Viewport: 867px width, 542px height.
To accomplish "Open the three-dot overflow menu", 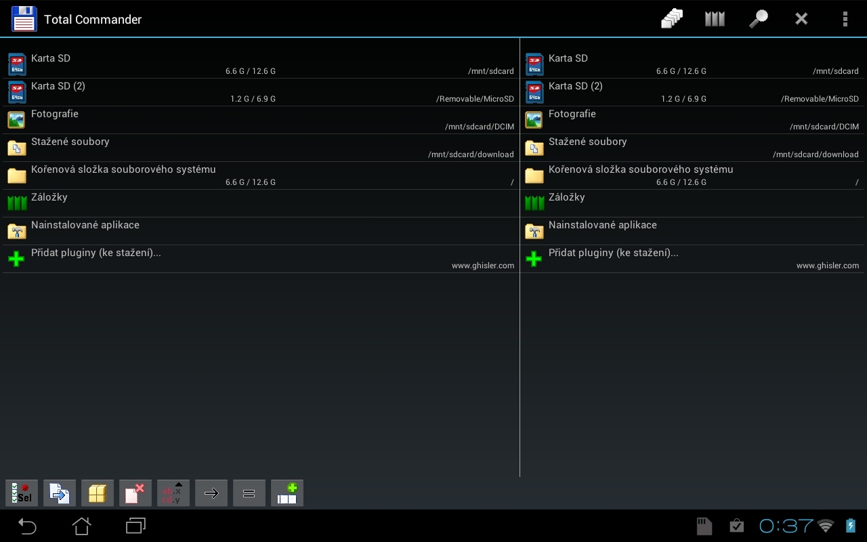I will coord(845,19).
